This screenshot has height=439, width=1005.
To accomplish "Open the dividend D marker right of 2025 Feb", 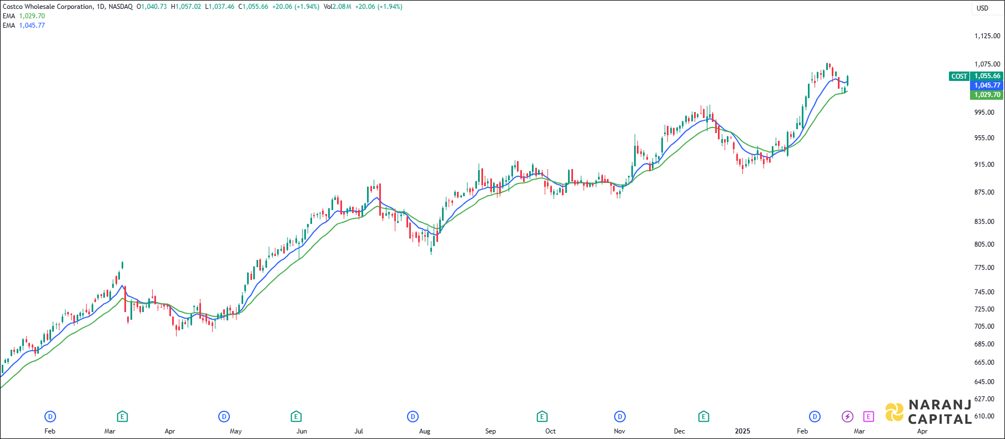I will 815,416.
